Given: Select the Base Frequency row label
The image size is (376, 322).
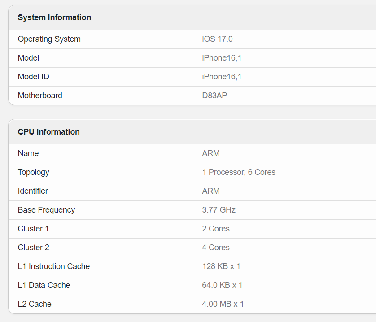Looking at the screenshot, I should [x=46, y=210].
